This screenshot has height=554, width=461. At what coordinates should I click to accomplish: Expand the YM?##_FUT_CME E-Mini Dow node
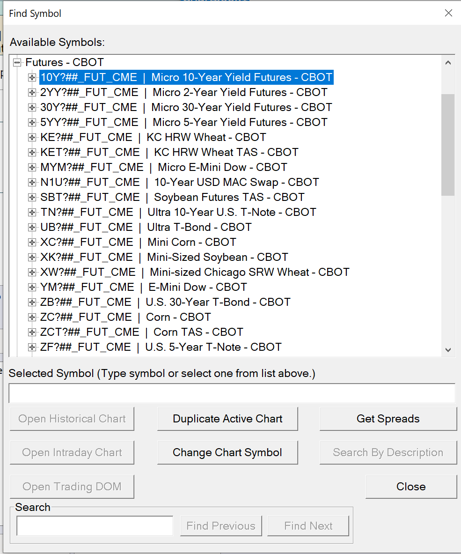tap(32, 287)
